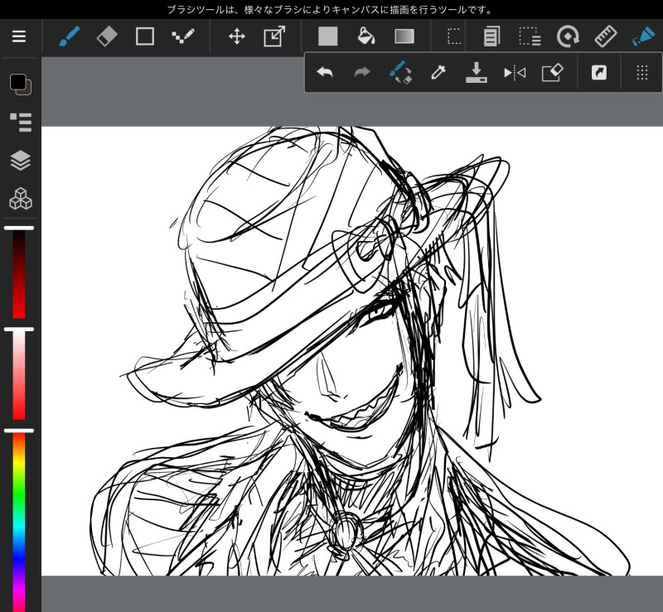Select the Move tool with four arrows
The width and height of the screenshot is (663, 612).
[x=236, y=36]
